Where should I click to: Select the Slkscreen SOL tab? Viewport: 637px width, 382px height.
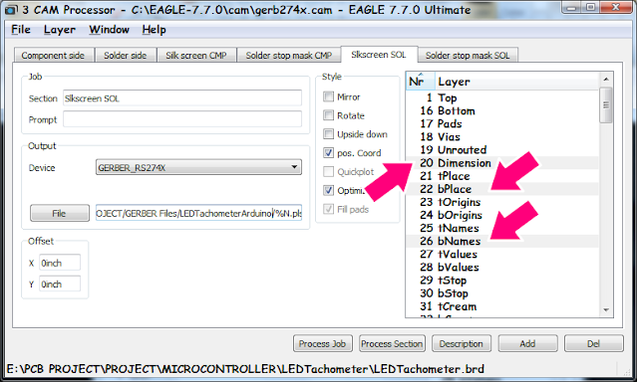379,55
